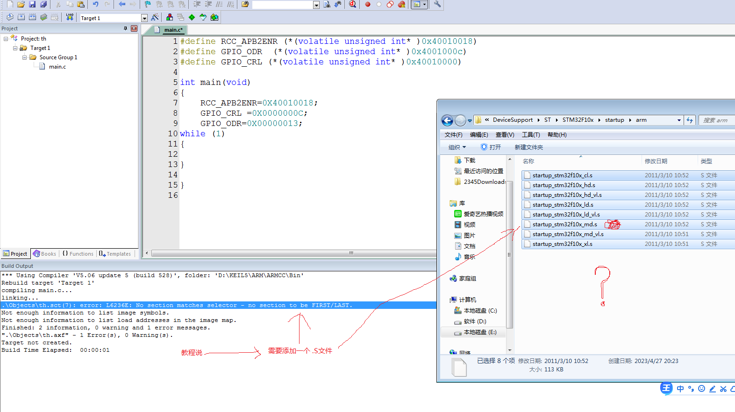Screen dimensions: 735x412
Task: Collapse the Source Group 1 tree node
Action: point(24,57)
